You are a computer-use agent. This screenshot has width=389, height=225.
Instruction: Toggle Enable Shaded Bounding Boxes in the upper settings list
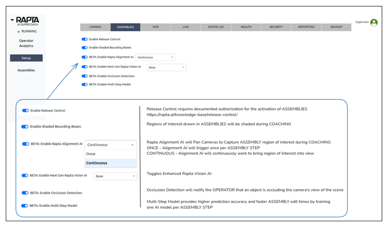point(85,47)
